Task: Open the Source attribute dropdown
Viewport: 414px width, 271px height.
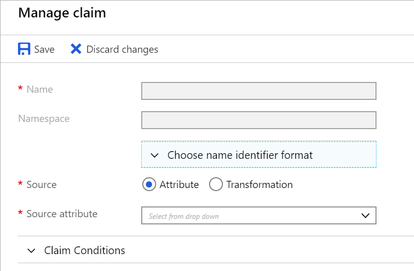Action: point(259,216)
